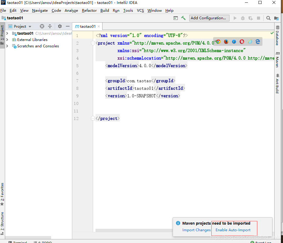Open the Code menu
This screenshot has height=243, width=283.
56,11
